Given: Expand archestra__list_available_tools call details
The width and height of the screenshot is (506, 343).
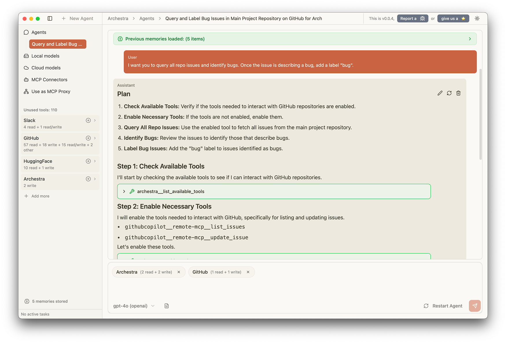Looking at the screenshot, I should 124,191.
